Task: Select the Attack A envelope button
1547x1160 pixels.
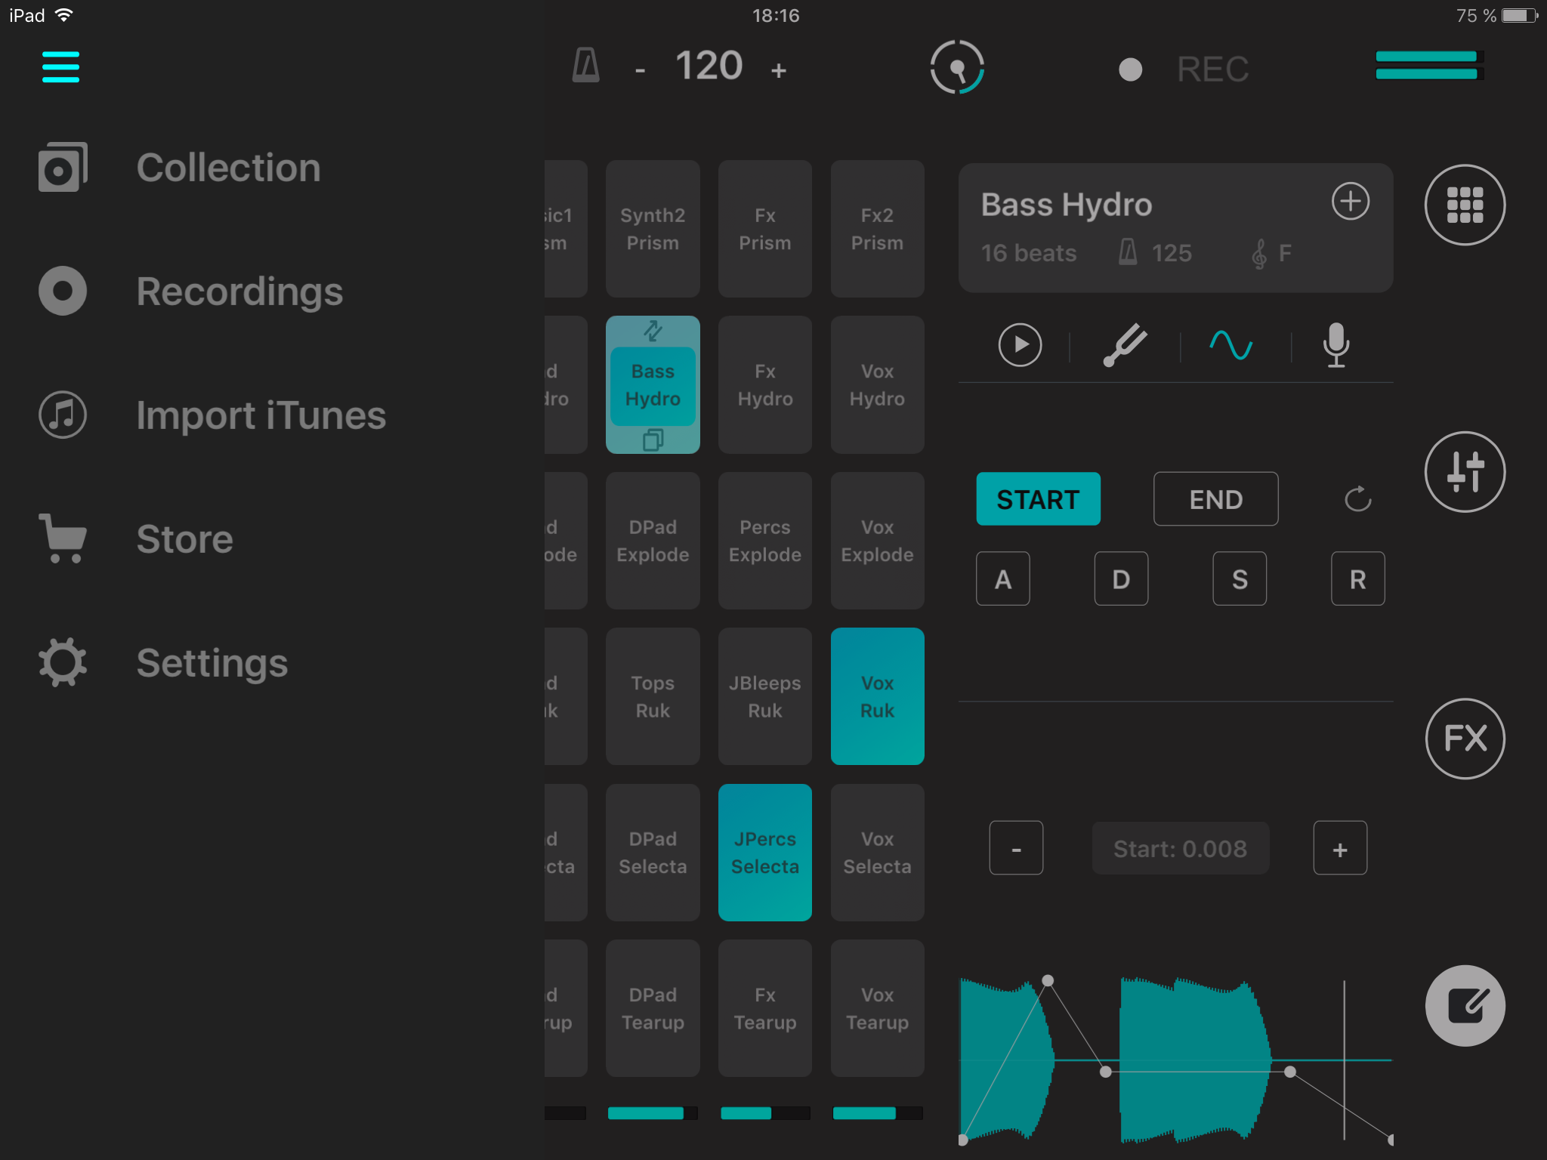Action: click(1002, 579)
